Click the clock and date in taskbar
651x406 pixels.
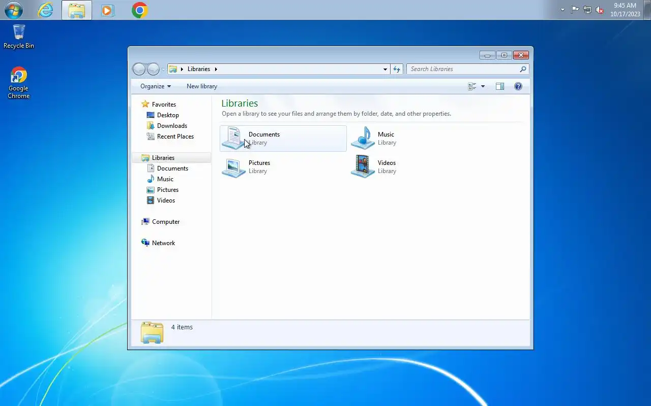click(625, 10)
